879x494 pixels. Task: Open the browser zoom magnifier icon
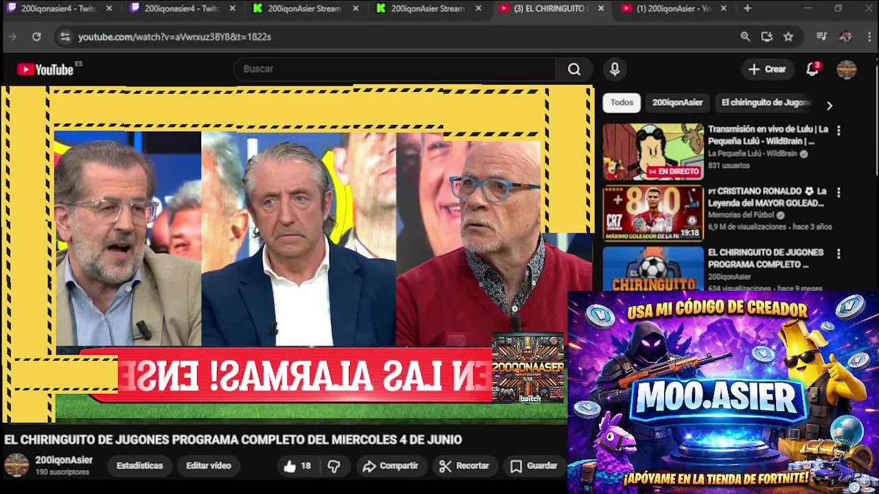click(745, 37)
